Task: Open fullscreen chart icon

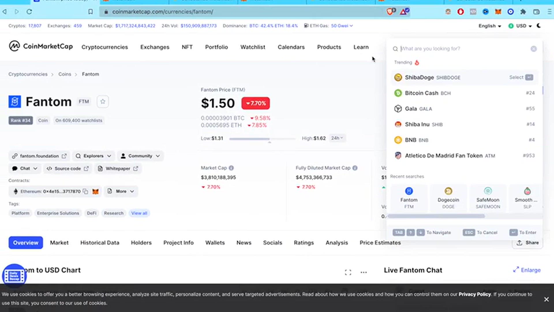Action: [348, 272]
